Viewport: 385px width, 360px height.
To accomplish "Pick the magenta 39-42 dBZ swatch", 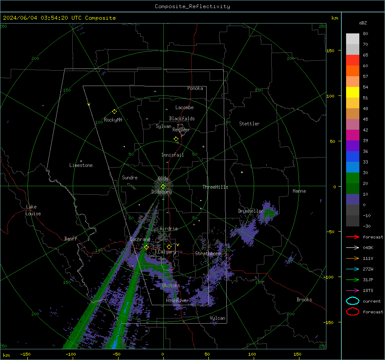I will click(352, 135).
